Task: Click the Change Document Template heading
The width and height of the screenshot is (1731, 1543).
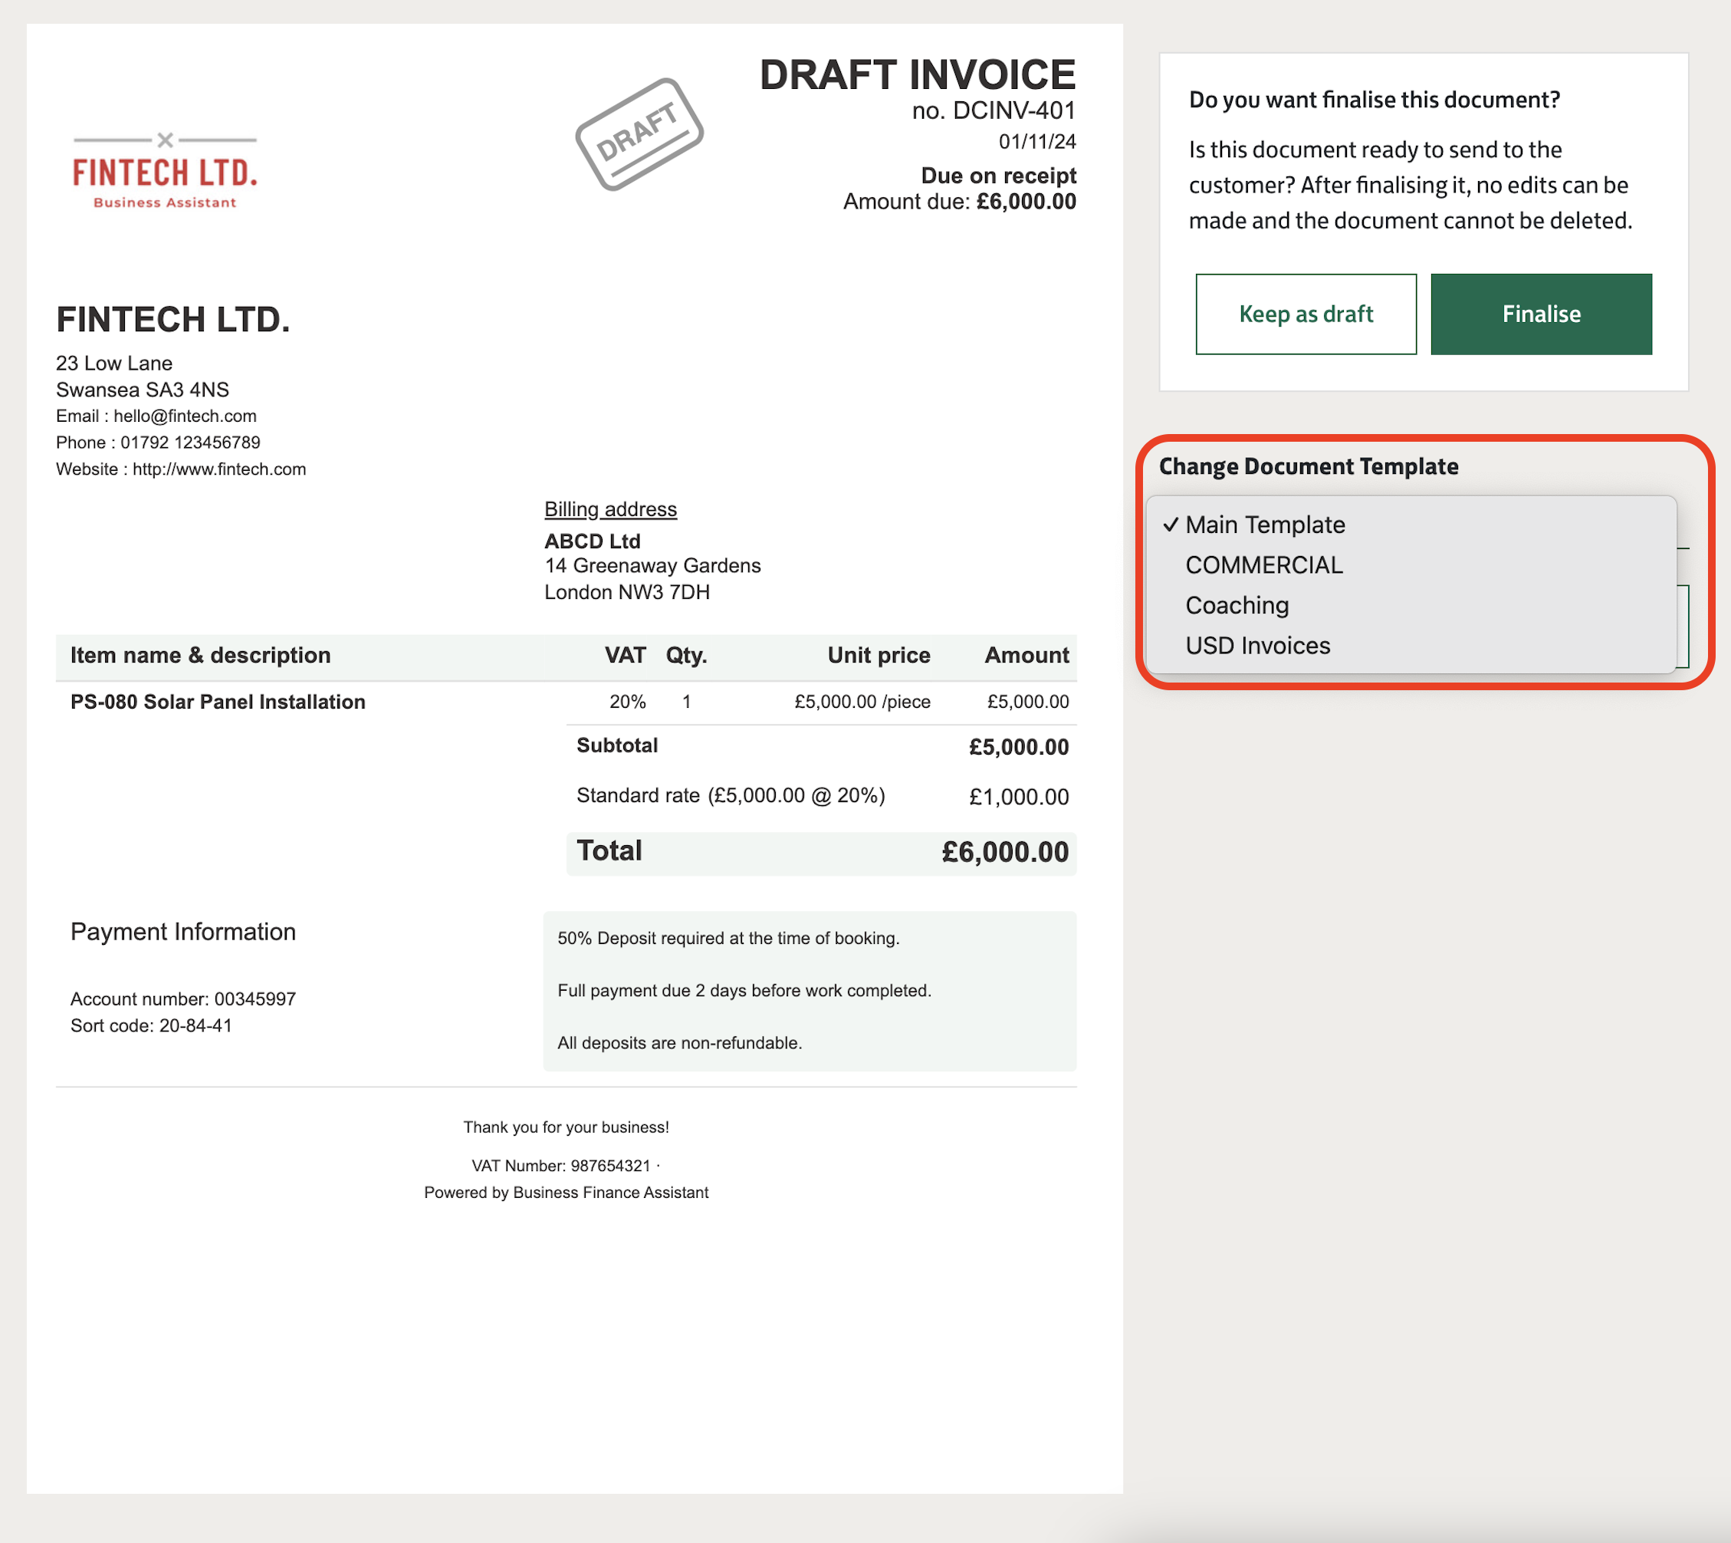Action: 1307,466
